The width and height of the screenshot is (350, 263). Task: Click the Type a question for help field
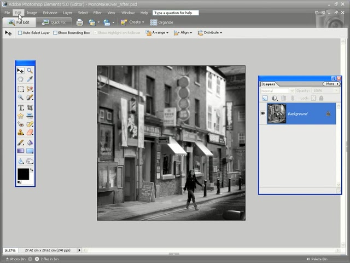[176, 13]
